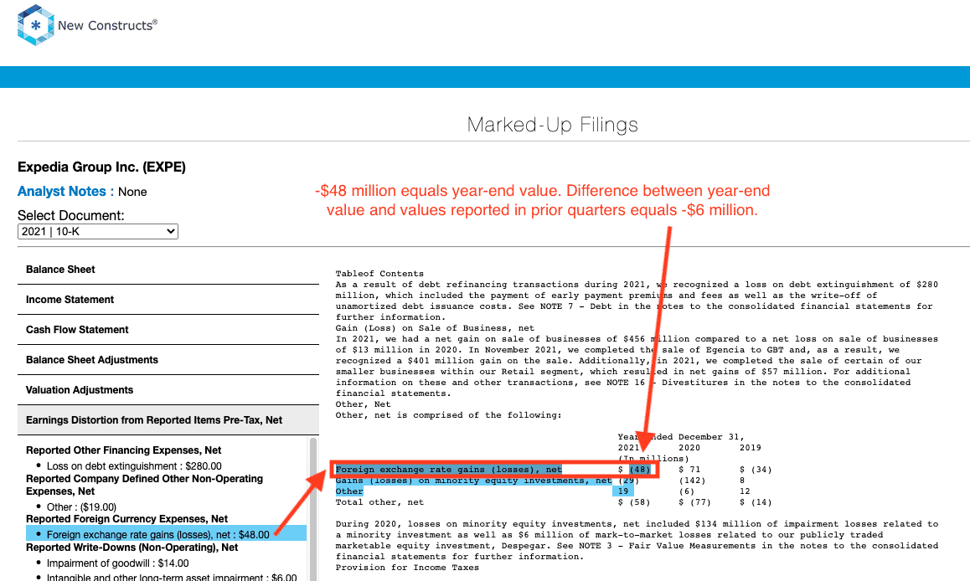Screen dimensions: 970x581
Task: Select the Other : ($19.00) item
Action: 81,506
